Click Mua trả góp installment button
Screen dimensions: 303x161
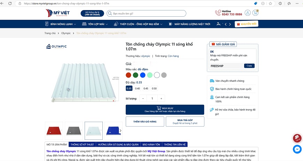(185, 121)
